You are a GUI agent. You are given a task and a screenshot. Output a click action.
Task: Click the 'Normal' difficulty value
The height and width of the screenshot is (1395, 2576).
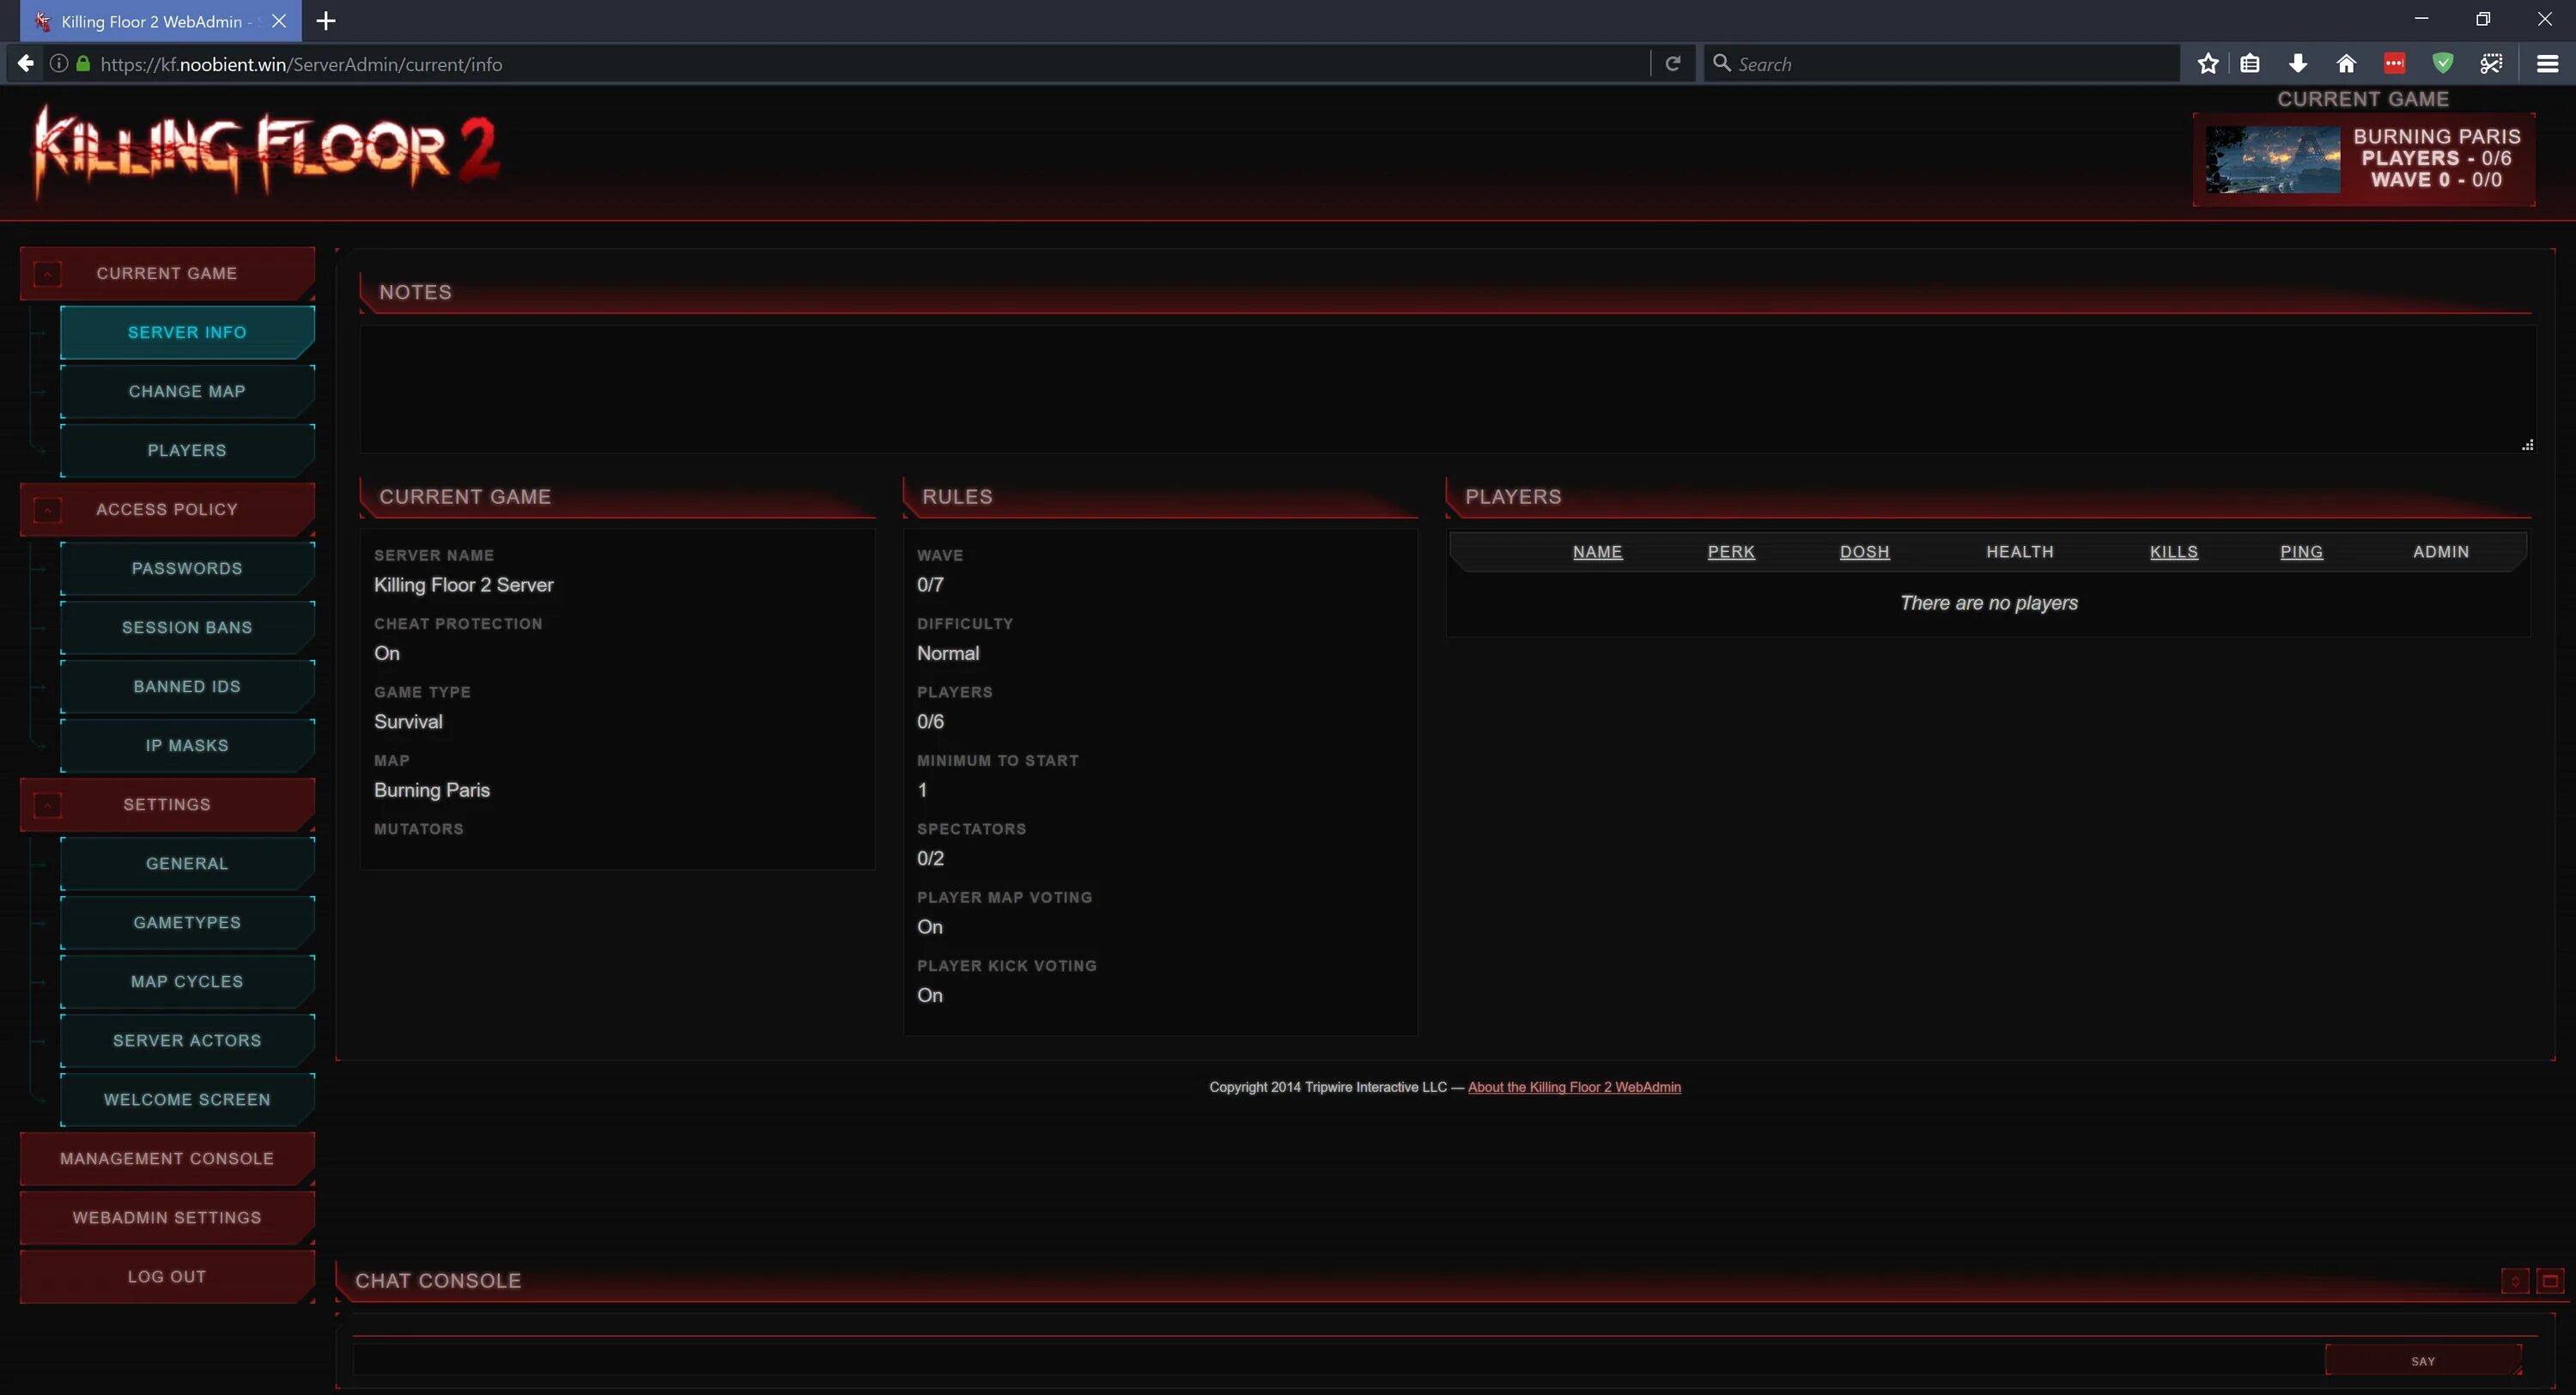coord(948,653)
